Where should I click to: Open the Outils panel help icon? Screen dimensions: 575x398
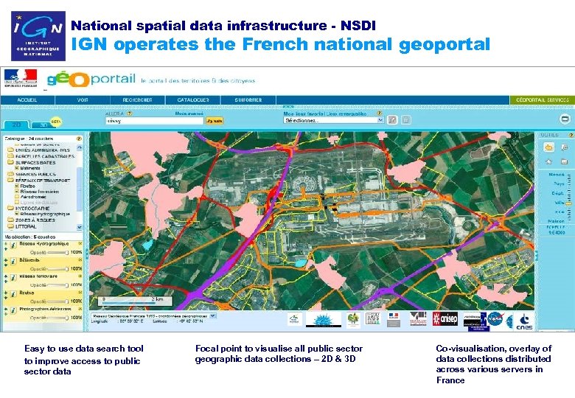(x=571, y=135)
